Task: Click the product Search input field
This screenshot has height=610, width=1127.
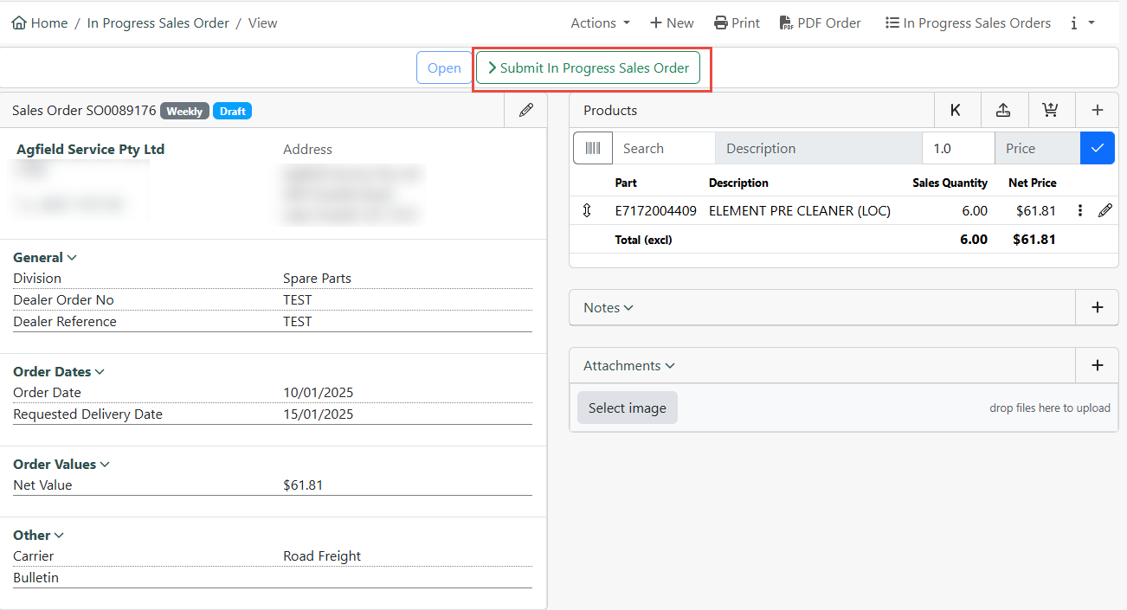Action: 663,148
